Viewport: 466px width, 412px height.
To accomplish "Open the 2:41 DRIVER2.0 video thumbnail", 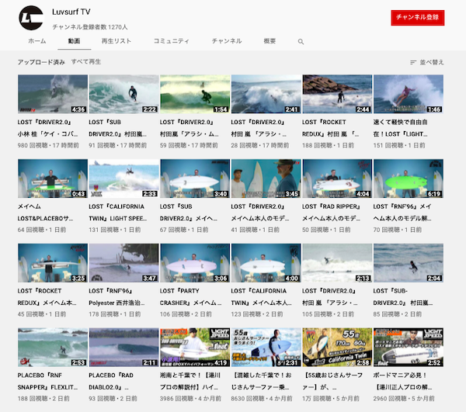I will [x=266, y=94].
